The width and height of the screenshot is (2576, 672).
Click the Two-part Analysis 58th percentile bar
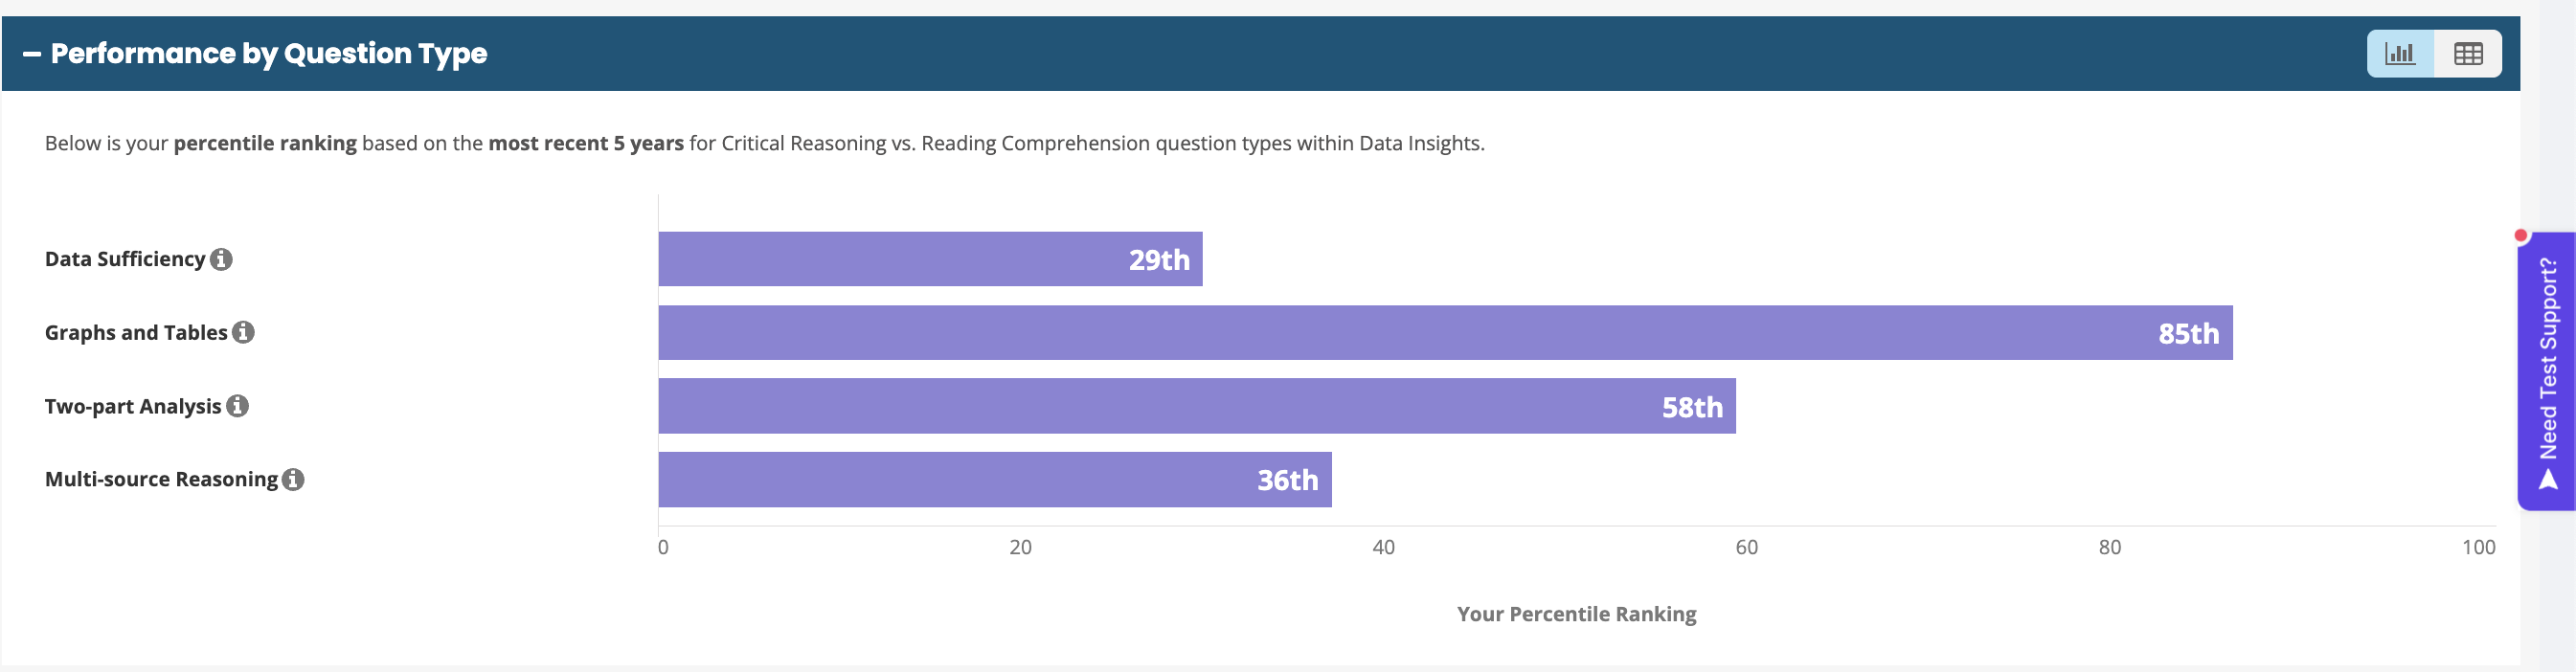1197,406
